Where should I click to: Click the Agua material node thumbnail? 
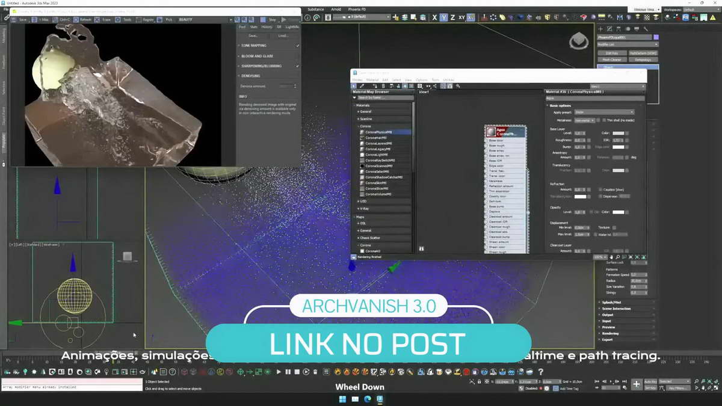pos(492,132)
